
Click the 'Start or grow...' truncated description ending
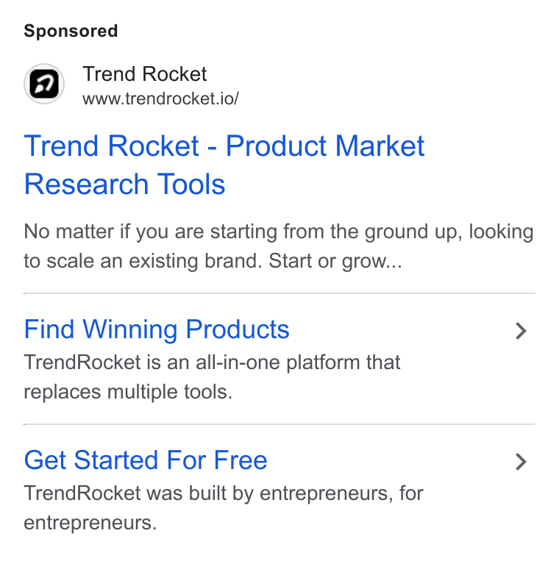[335, 261]
